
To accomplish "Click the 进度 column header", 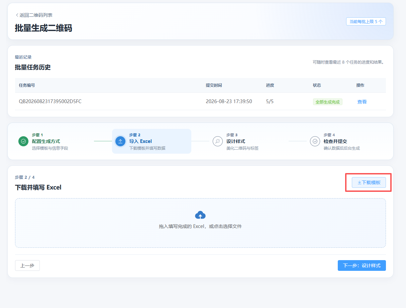I will pyautogui.click(x=270, y=85).
